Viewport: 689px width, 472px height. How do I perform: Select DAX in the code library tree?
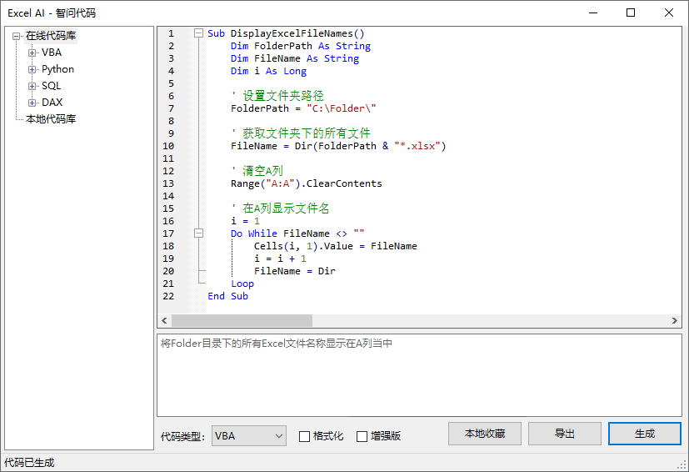(52, 103)
